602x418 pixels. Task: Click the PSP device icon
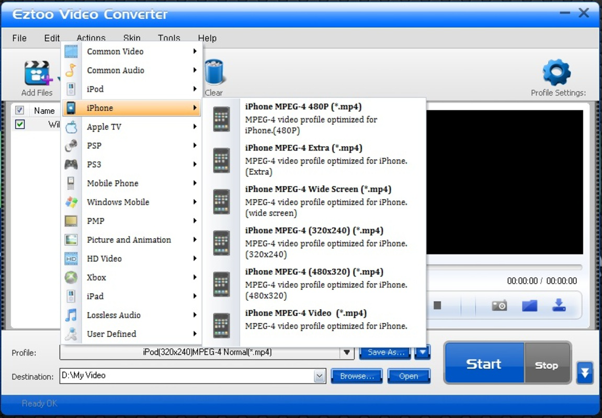click(x=71, y=145)
